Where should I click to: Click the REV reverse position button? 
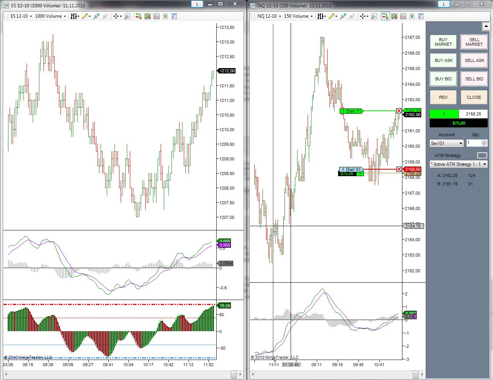point(443,97)
